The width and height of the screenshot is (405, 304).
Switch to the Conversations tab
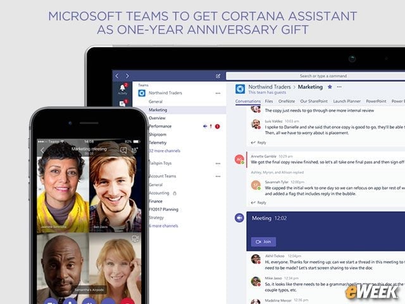pos(248,101)
